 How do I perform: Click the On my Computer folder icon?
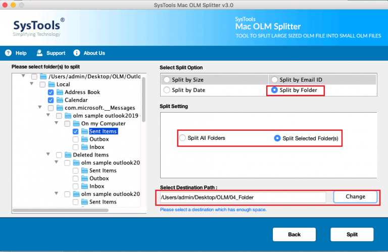[76, 123]
